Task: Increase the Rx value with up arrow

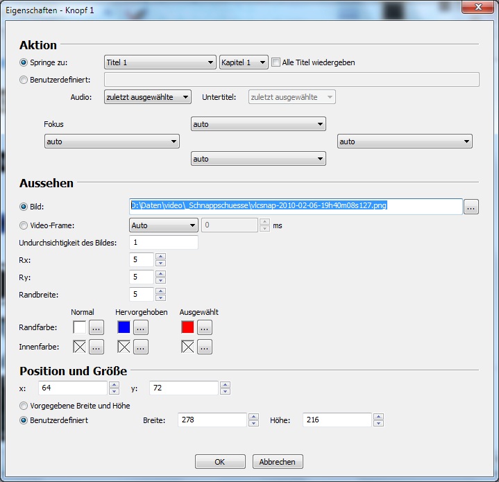Action: (x=161, y=257)
